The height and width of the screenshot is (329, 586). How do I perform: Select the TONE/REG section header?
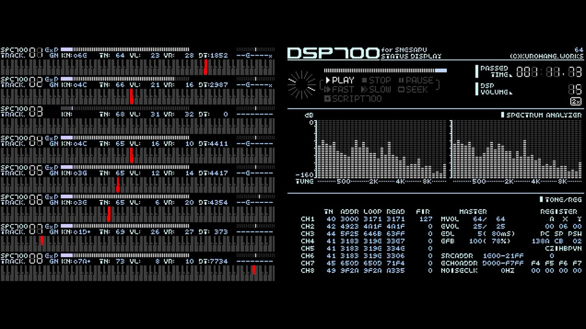(x=560, y=200)
